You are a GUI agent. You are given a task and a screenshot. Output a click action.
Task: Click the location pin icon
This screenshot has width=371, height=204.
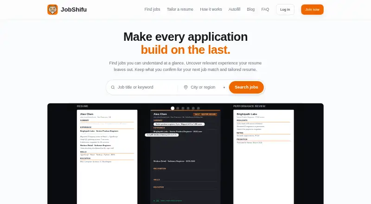point(186,87)
